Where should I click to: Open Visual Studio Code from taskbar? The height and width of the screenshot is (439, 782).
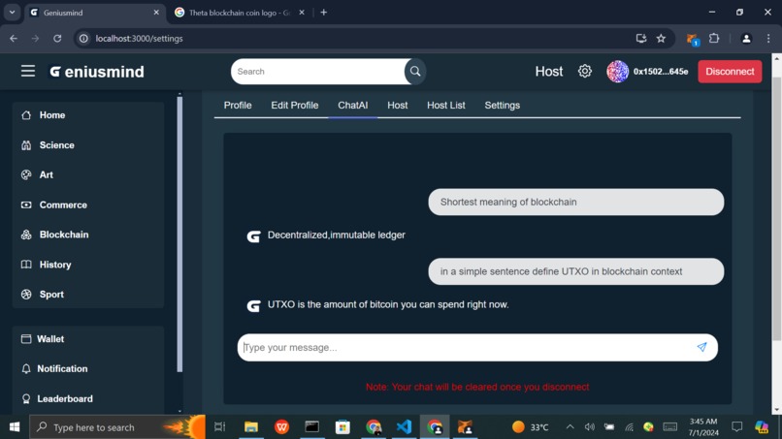click(x=404, y=426)
